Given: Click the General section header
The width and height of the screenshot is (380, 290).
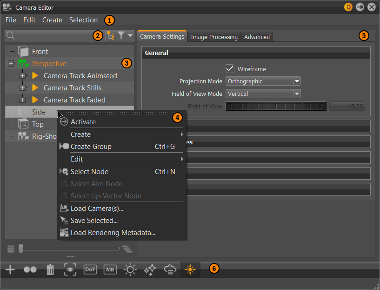Looking at the screenshot, I should 256,53.
